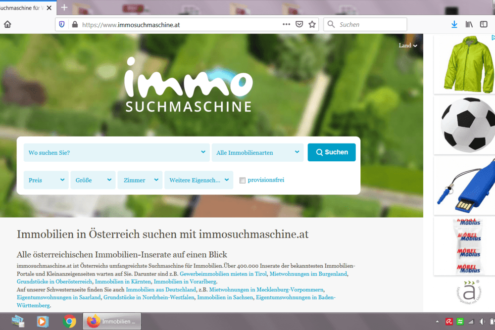Click the green tray icon
495x330 pixels.
click(x=460, y=322)
